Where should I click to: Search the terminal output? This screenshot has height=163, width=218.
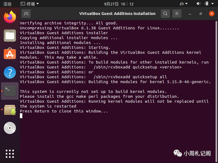[x=165, y=14]
